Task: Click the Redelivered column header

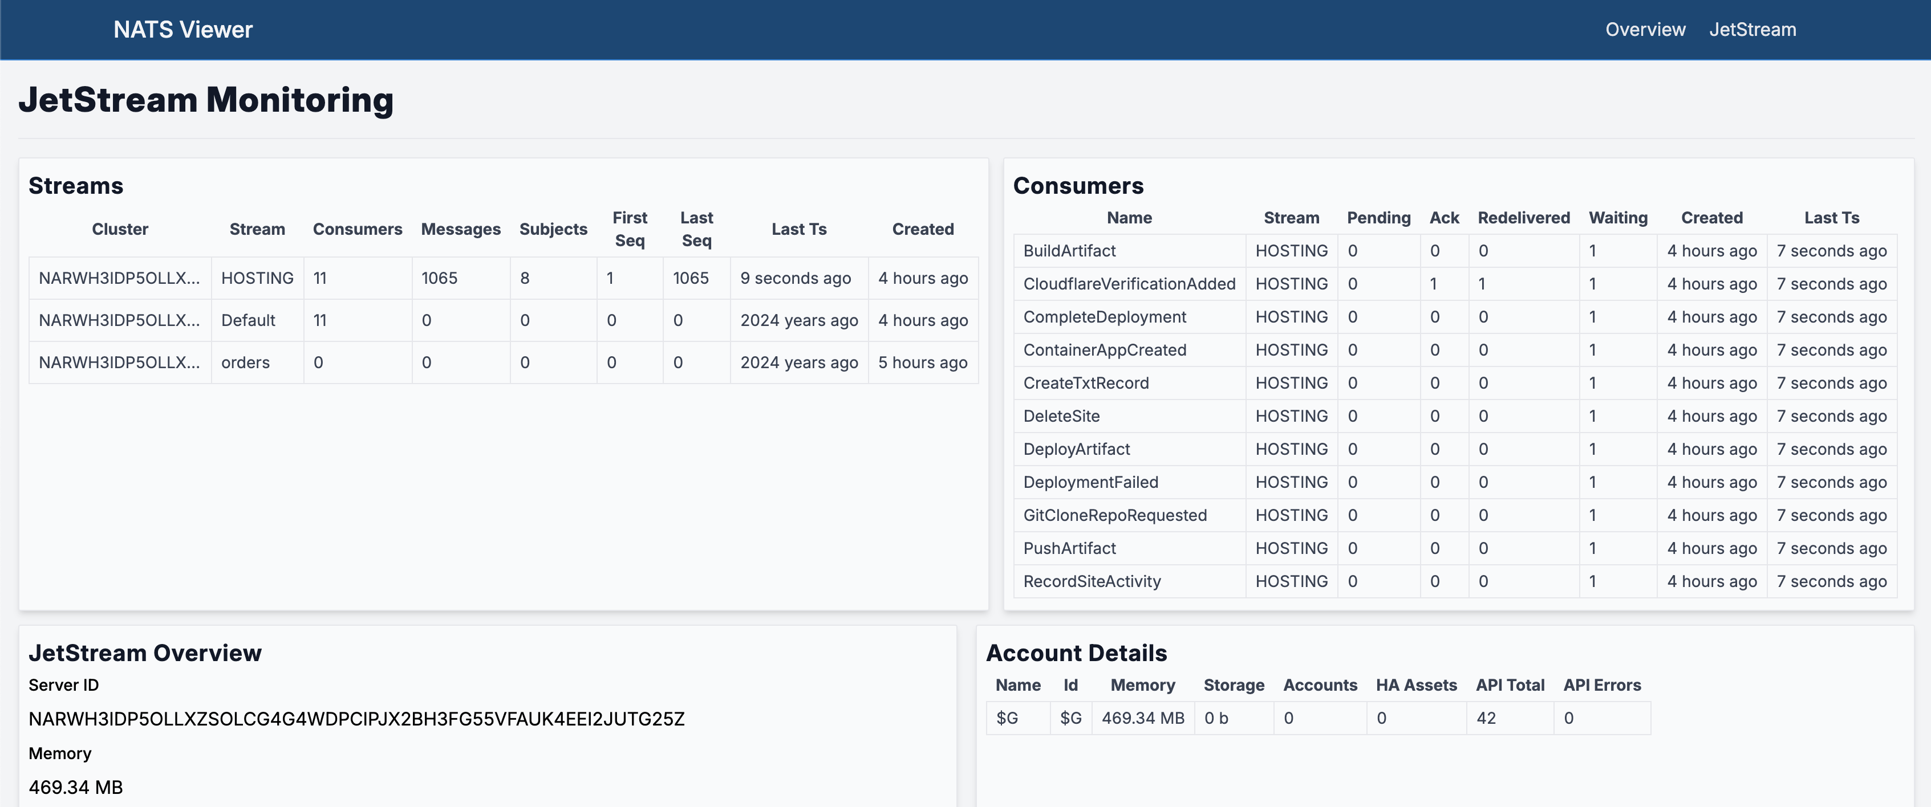Action: click(x=1523, y=218)
